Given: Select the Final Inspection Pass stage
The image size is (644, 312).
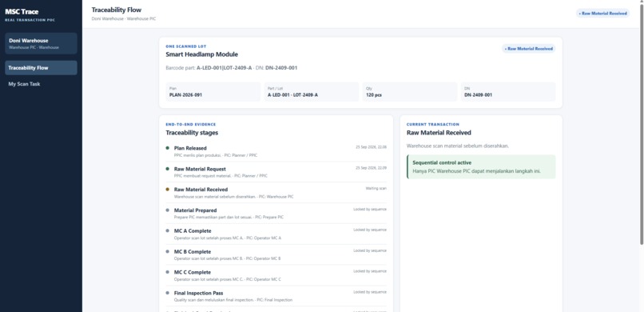Looking at the screenshot, I should [x=276, y=296].
